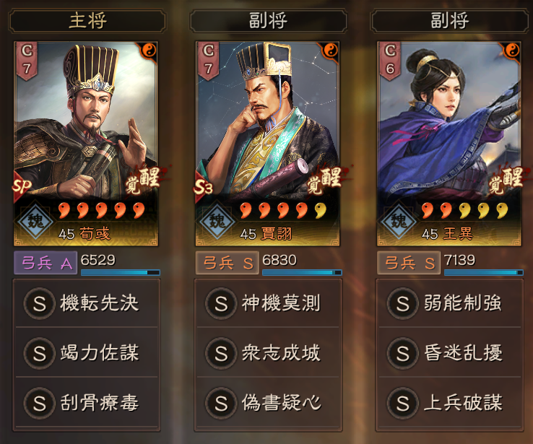Tap the 弓兵 A troop badge for 荀彧
The height and width of the screenshot is (444, 533).
click(45, 263)
